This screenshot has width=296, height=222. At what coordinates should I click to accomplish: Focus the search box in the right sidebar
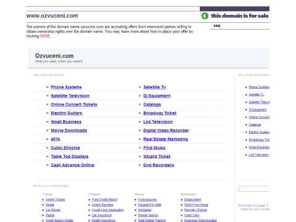(x=255, y=189)
